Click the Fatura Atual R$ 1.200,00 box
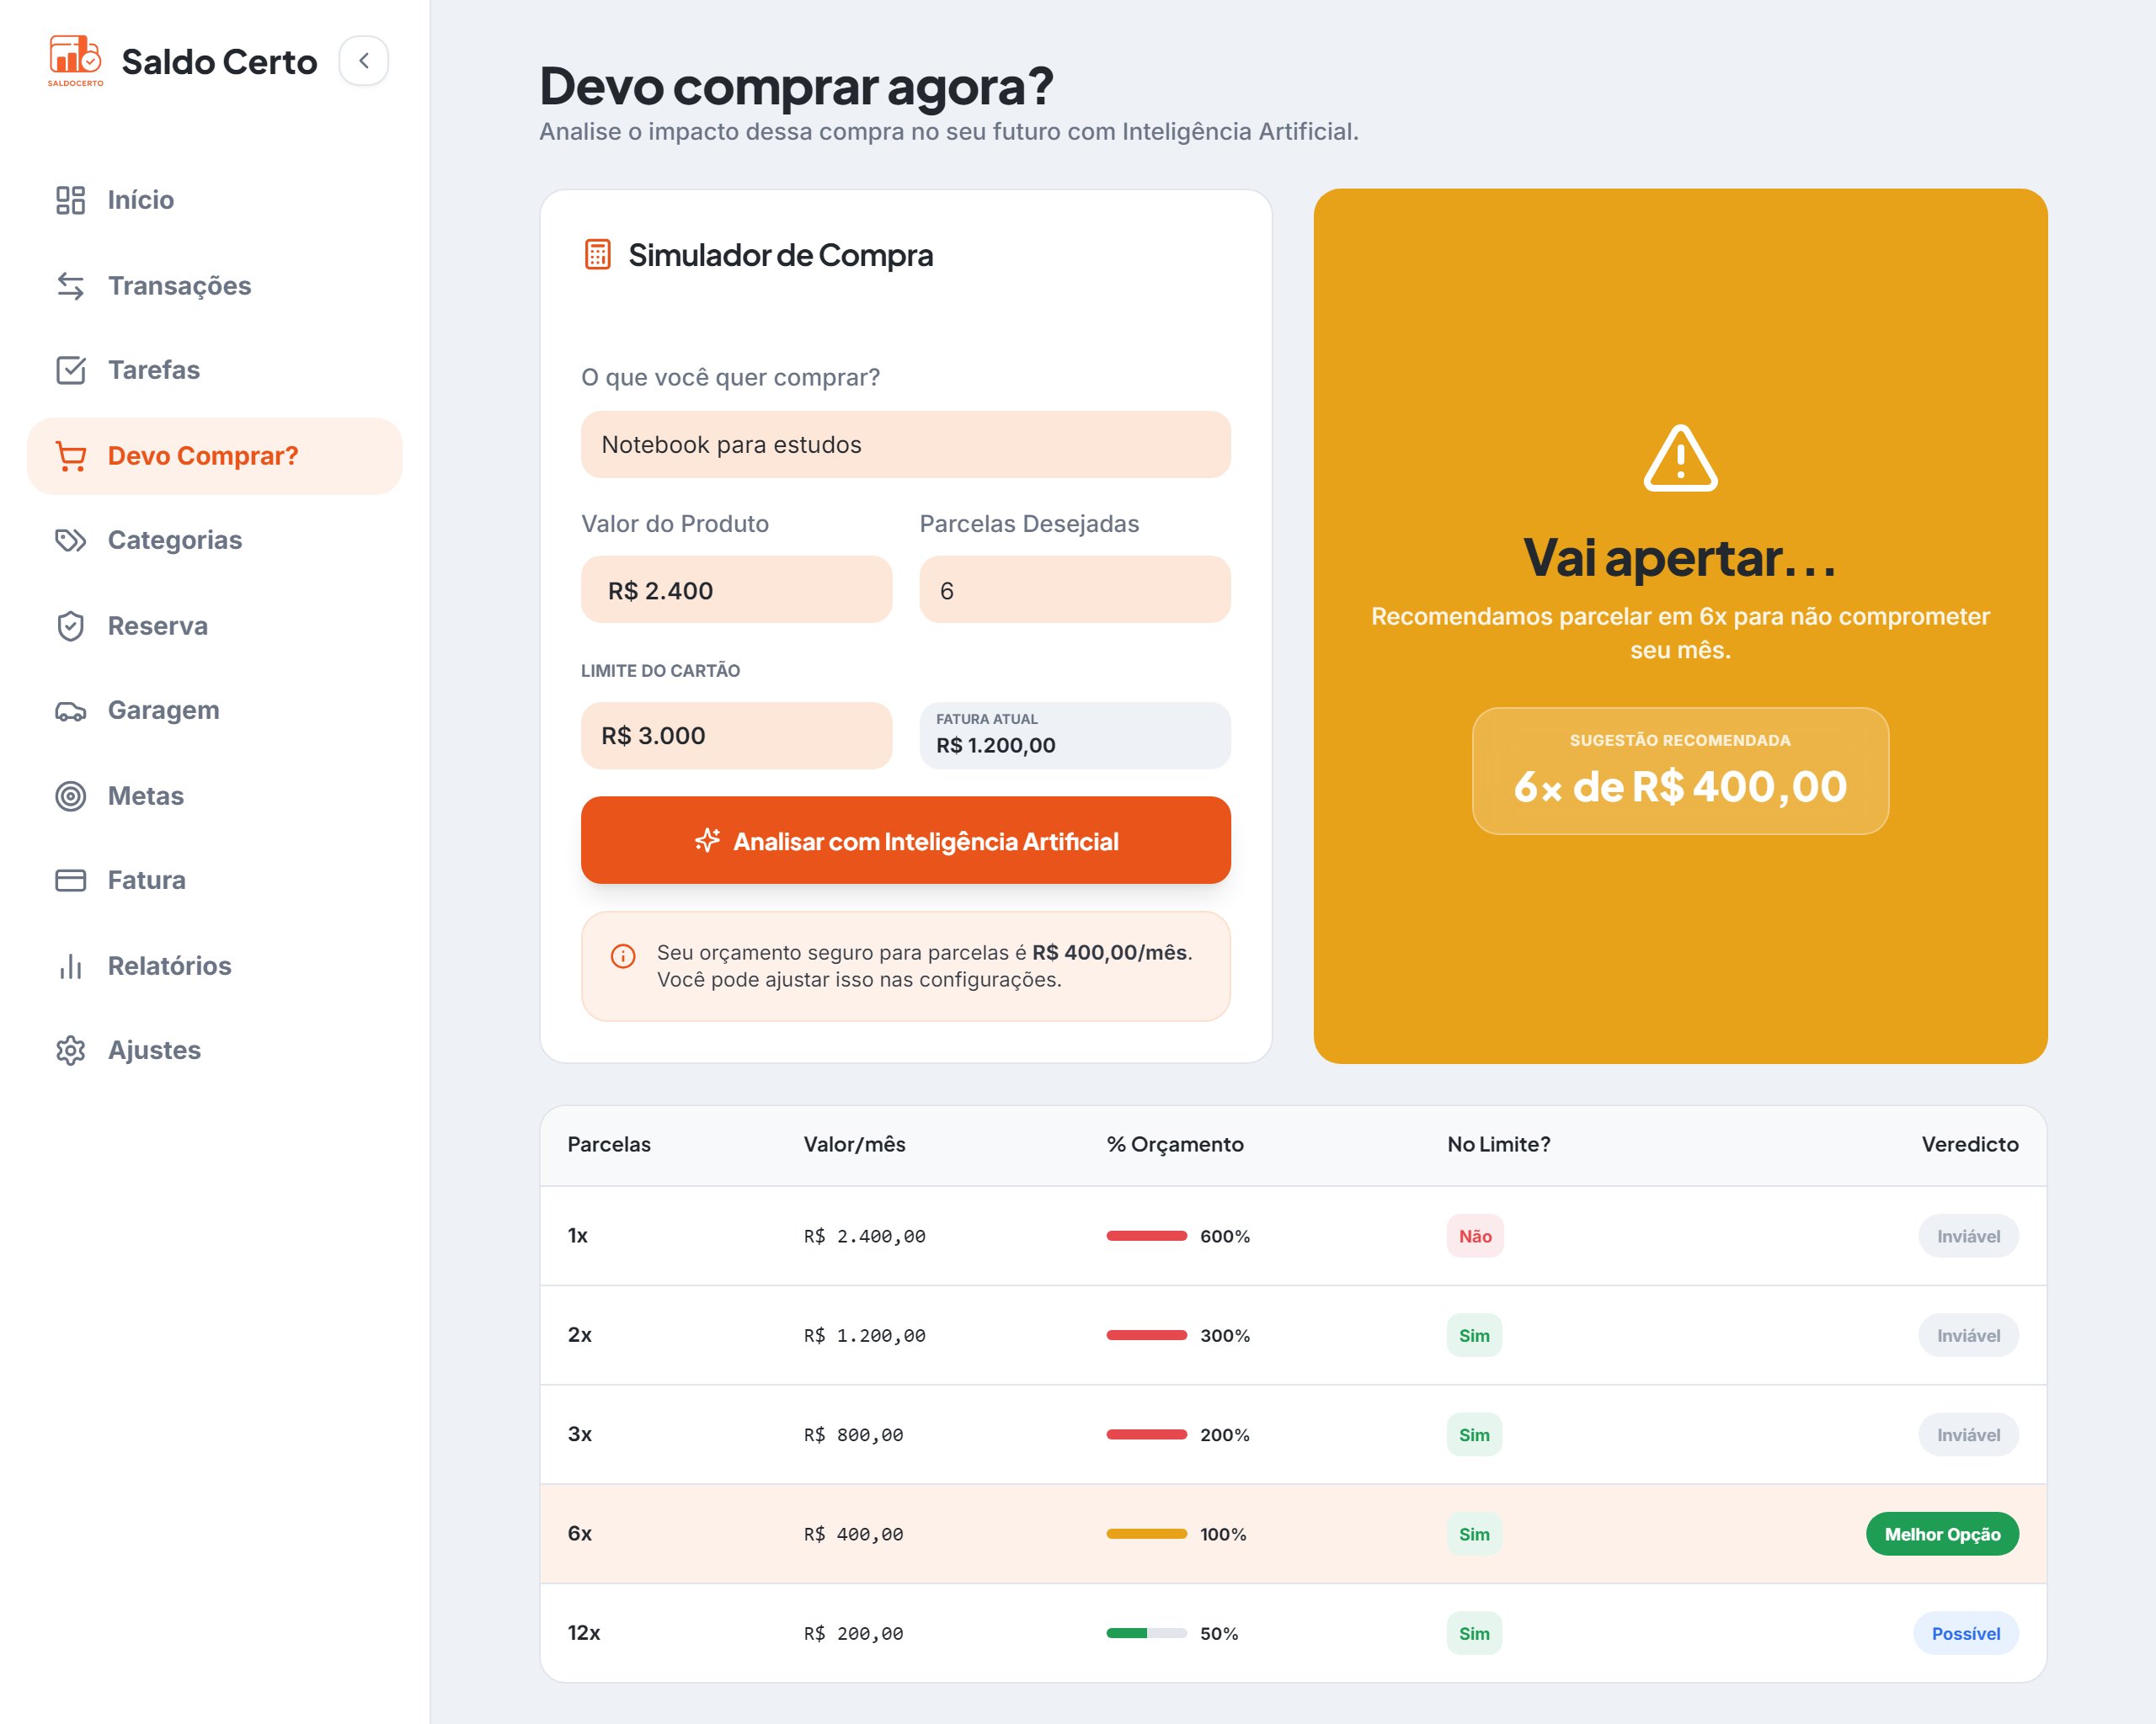 click(1074, 736)
